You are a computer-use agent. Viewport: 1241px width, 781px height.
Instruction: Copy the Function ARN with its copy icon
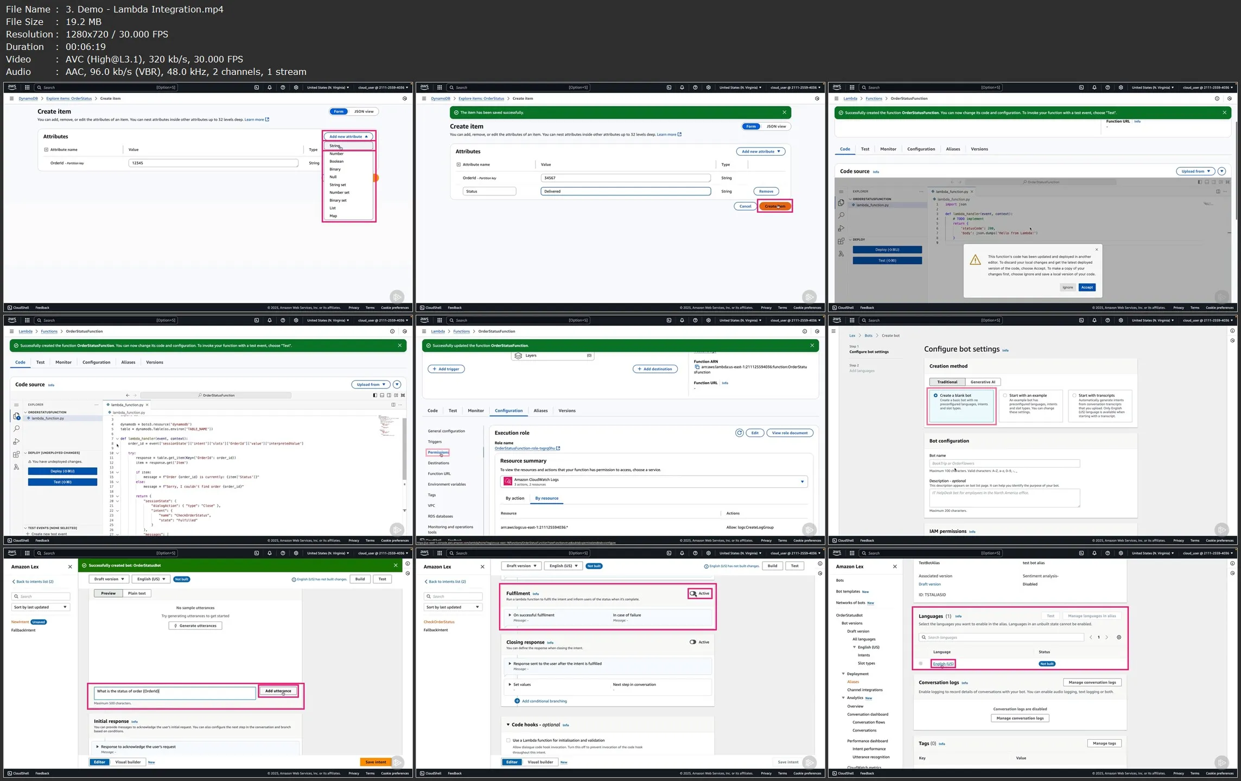(697, 367)
